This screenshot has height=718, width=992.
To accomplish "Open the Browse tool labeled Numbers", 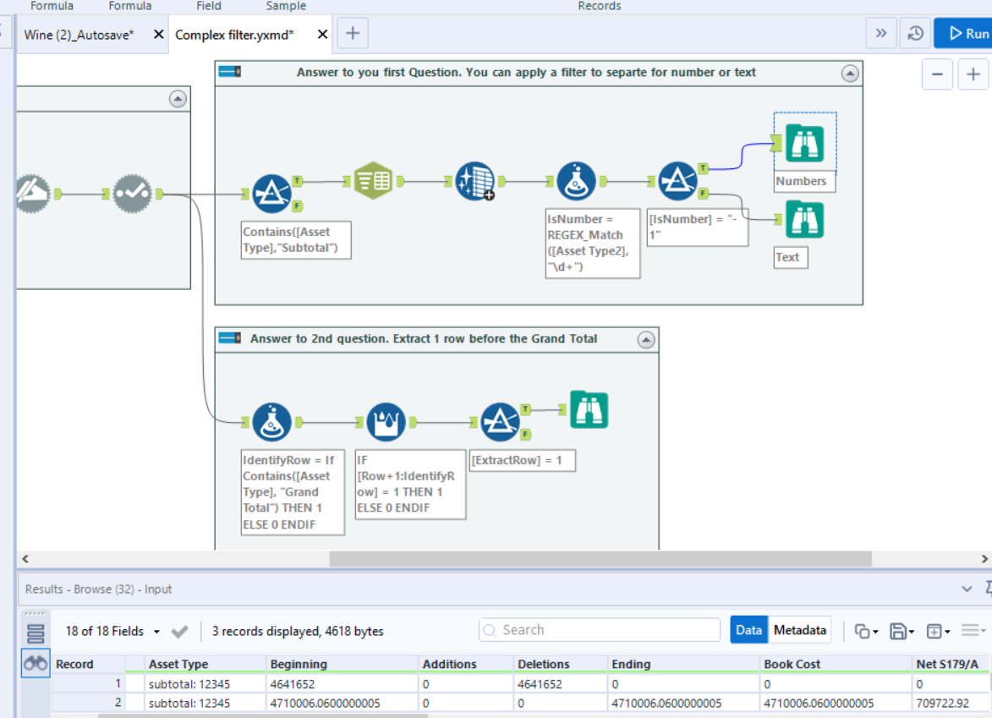I will (803, 144).
